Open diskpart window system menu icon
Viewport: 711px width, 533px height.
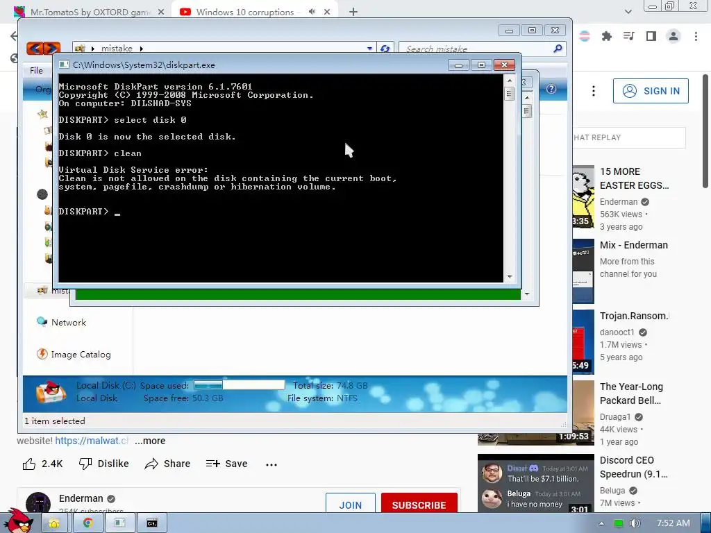point(64,65)
